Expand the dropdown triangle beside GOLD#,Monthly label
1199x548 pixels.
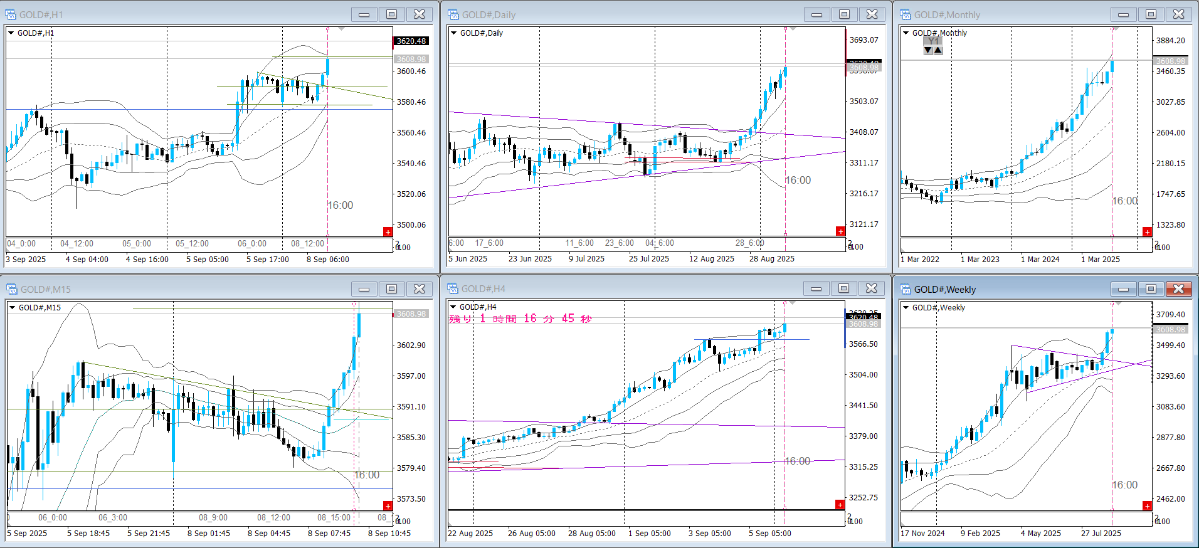[906, 33]
